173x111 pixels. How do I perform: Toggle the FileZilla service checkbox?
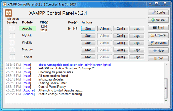12,43
